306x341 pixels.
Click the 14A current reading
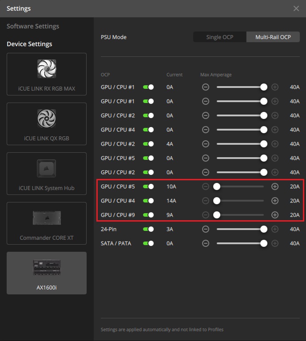171,201
